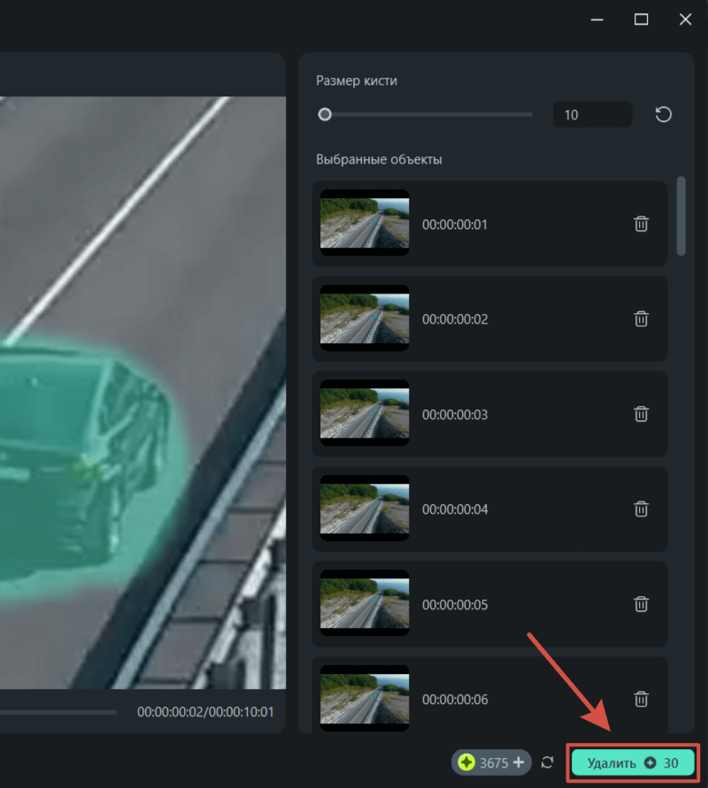Remove the 00:00:00:06 selected object
The width and height of the screenshot is (708, 788).
coord(642,699)
